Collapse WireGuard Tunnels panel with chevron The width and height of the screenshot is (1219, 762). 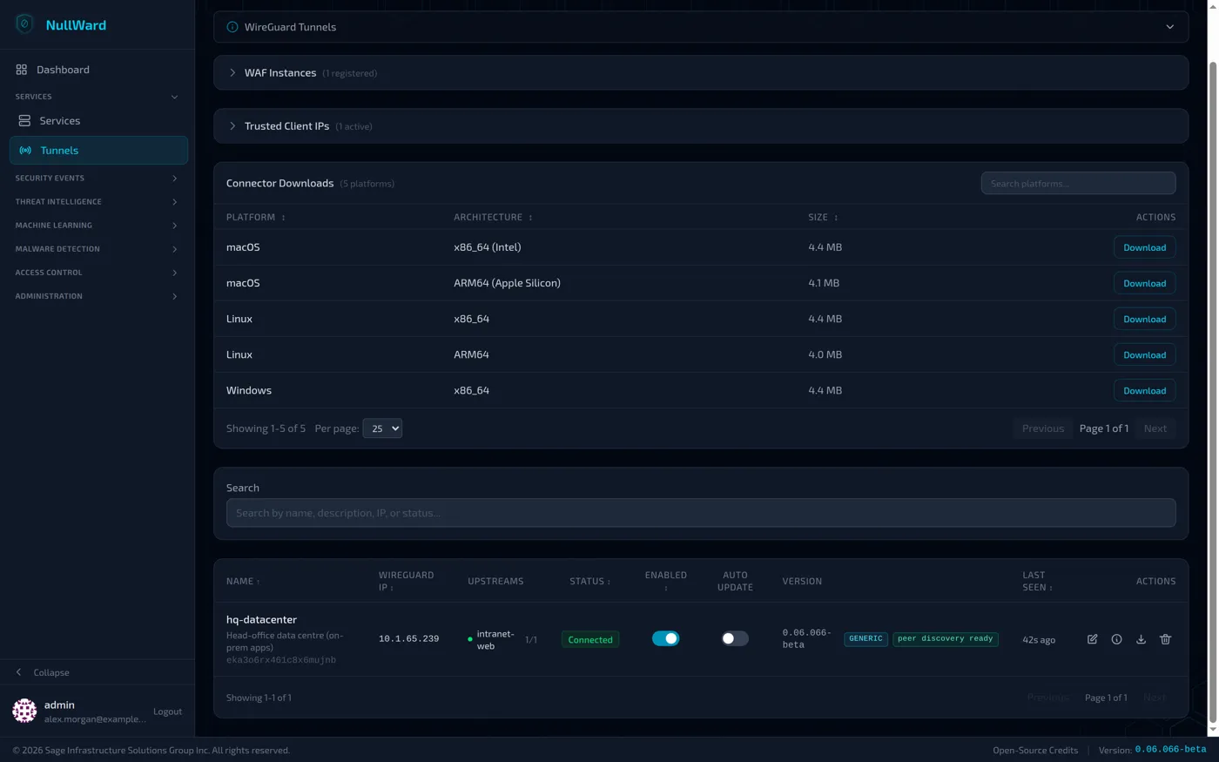click(1169, 27)
